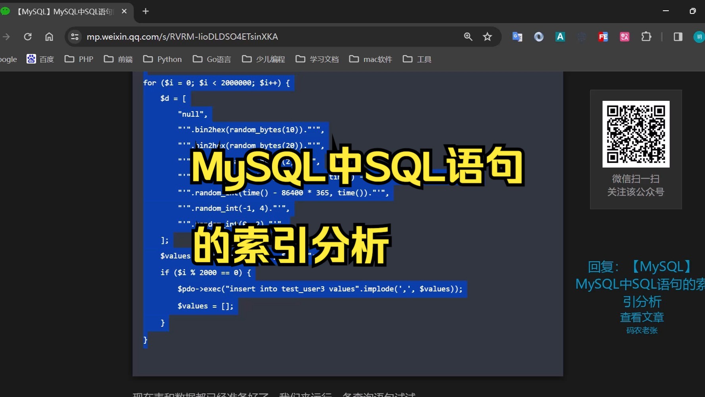The image size is (705, 397).
Task: Click the if ($i % 2000 == 0) line
Action: pos(206,273)
